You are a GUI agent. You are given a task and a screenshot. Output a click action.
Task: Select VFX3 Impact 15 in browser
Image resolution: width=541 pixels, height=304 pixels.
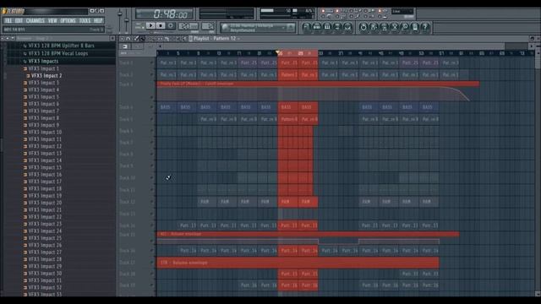tap(45, 168)
